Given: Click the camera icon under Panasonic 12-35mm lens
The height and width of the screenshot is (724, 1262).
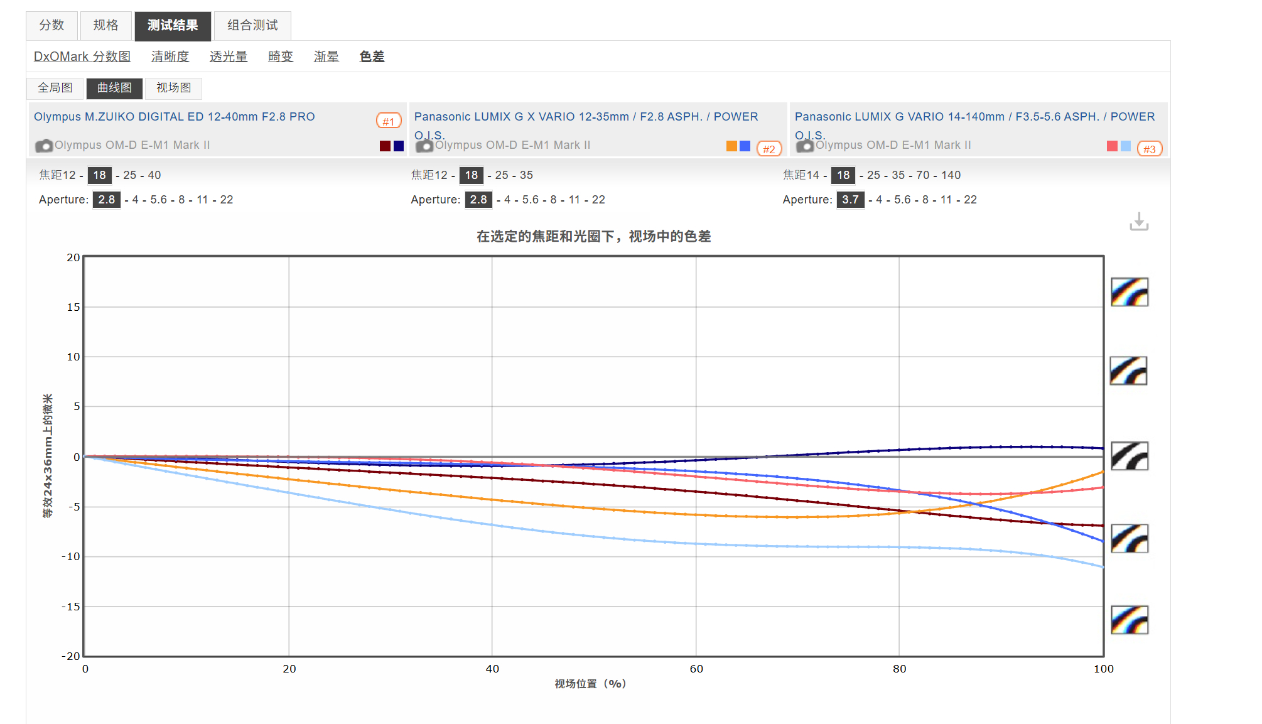Looking at the screenshot, I should (424, 146).
